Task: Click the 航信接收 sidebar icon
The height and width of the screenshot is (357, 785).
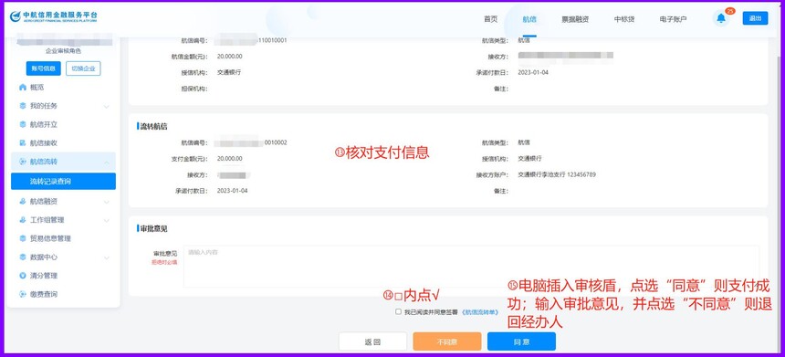Action: click(x=23, y=142)
